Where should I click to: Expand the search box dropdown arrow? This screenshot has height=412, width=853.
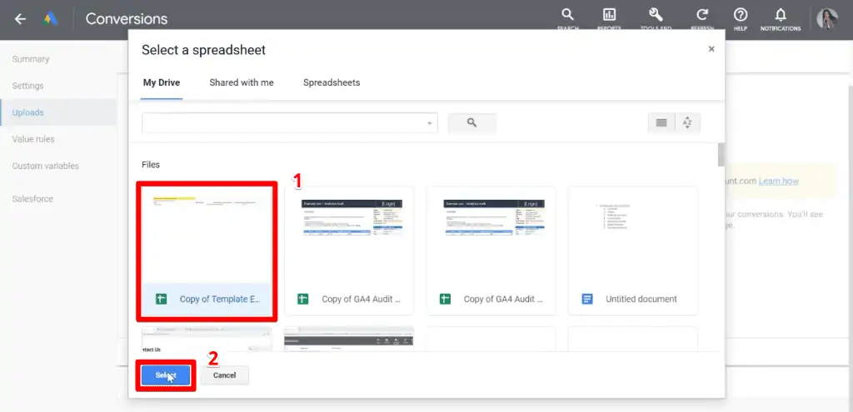[x=430, y=123]
